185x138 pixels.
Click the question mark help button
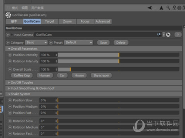(178, 35)
